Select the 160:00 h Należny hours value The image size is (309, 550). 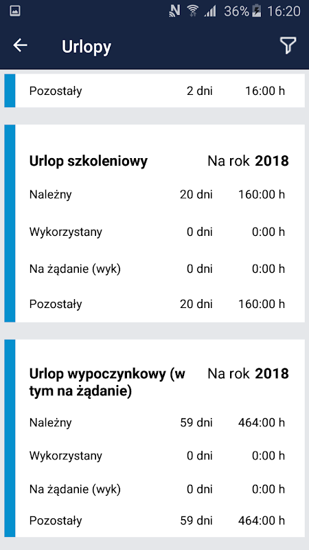[x=262, y=195]
